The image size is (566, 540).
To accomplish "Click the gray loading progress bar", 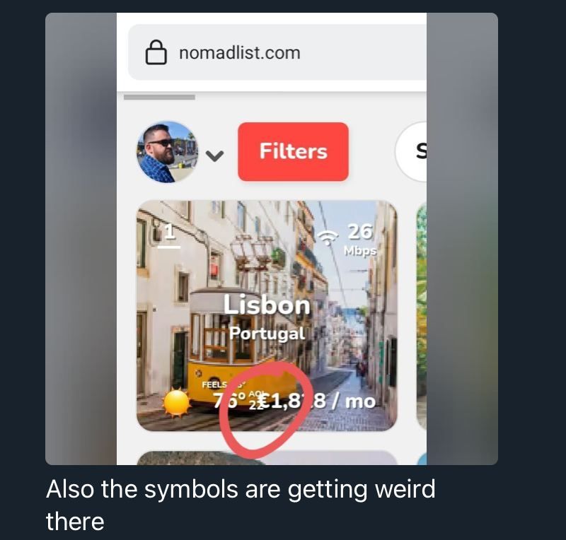I will coord(159,97).
